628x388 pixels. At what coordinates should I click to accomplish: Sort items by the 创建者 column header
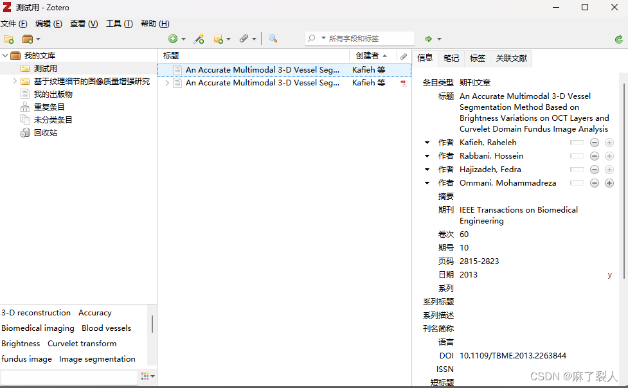click(372, 56)
